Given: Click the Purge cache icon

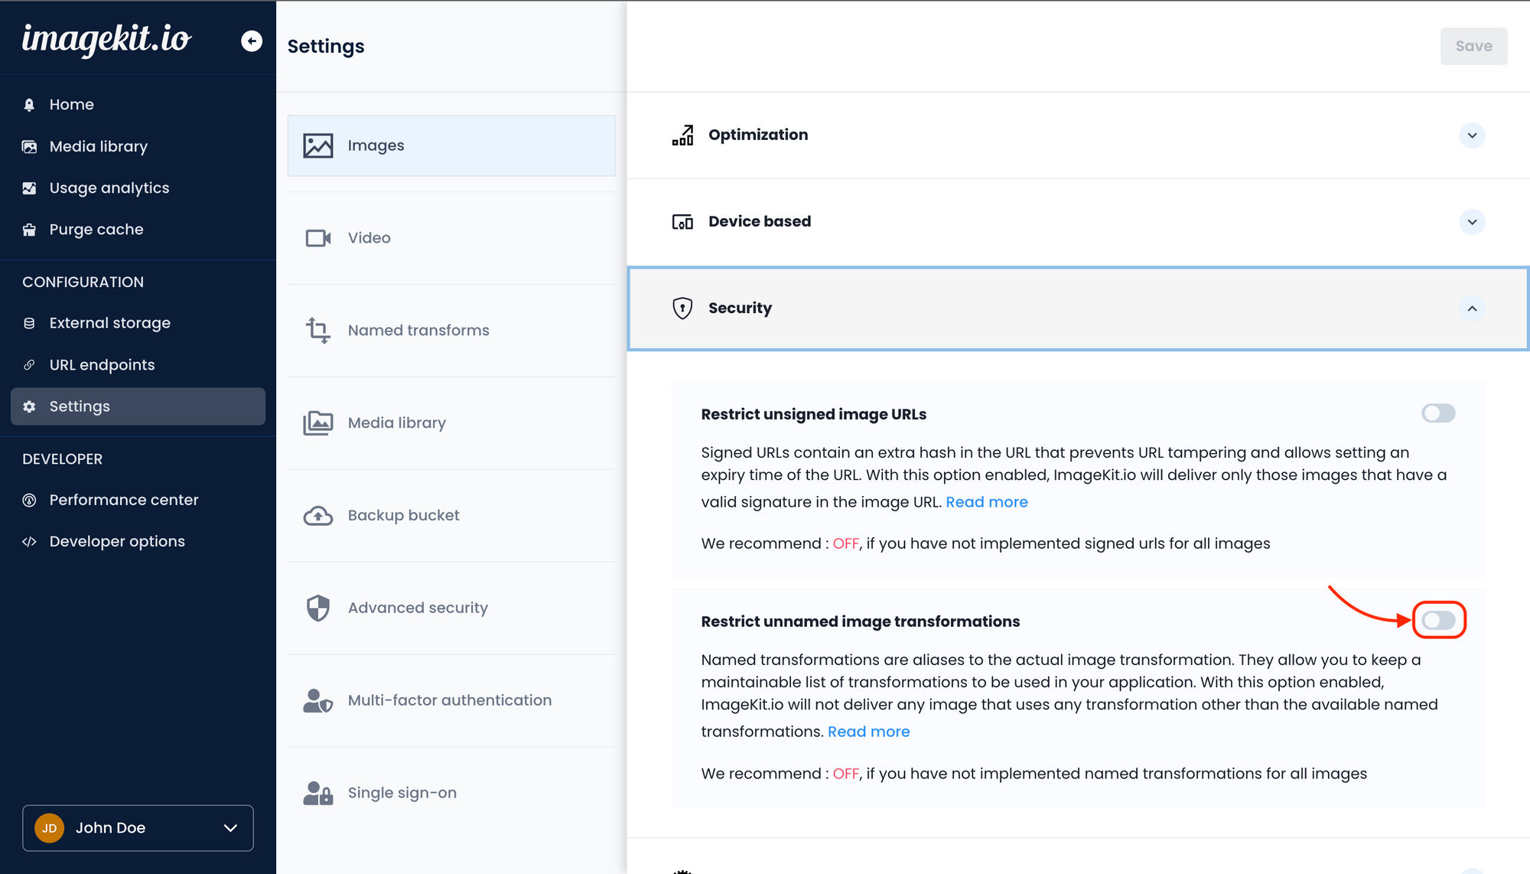Looking at the screenshot, I should [29, 230].
